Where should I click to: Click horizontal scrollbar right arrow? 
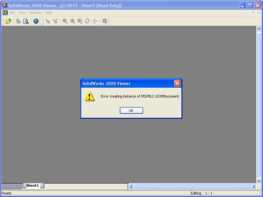[x=254, y=186]
